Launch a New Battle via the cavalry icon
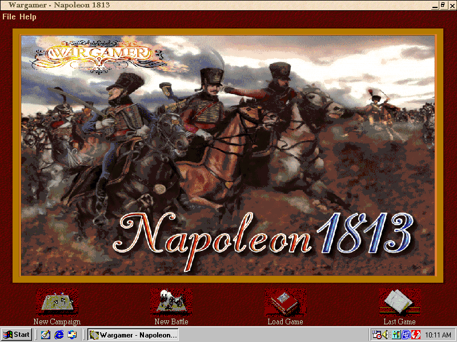The width and height of the screenshot is (457, 342). 171,303
